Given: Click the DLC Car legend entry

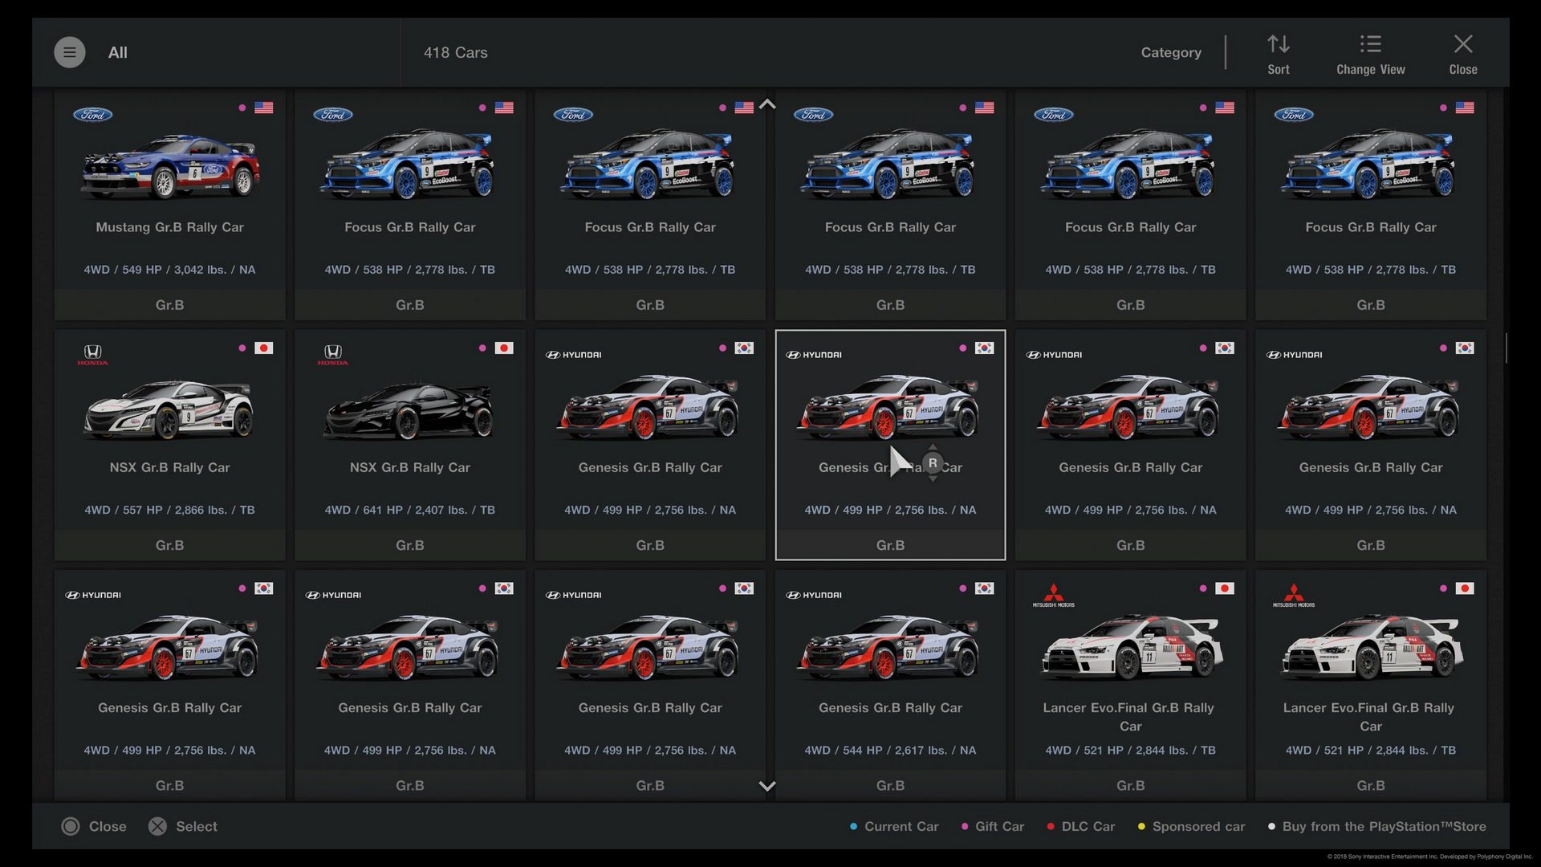Looking at the screenshot, I should [x=1080, y=826].
